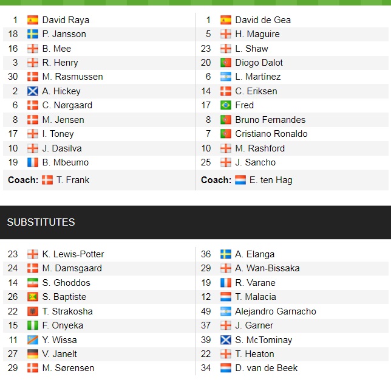Click the Sweden flag beside P. Jansson
This screenshot has height=382, width=391.
(33, 34)
